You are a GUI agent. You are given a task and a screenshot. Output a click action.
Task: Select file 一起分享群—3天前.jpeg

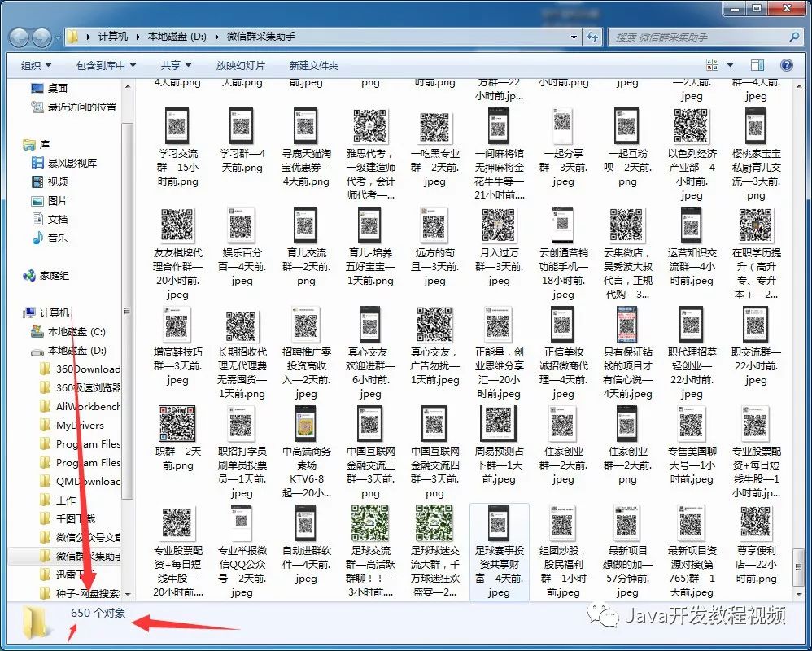click(563, 146)
